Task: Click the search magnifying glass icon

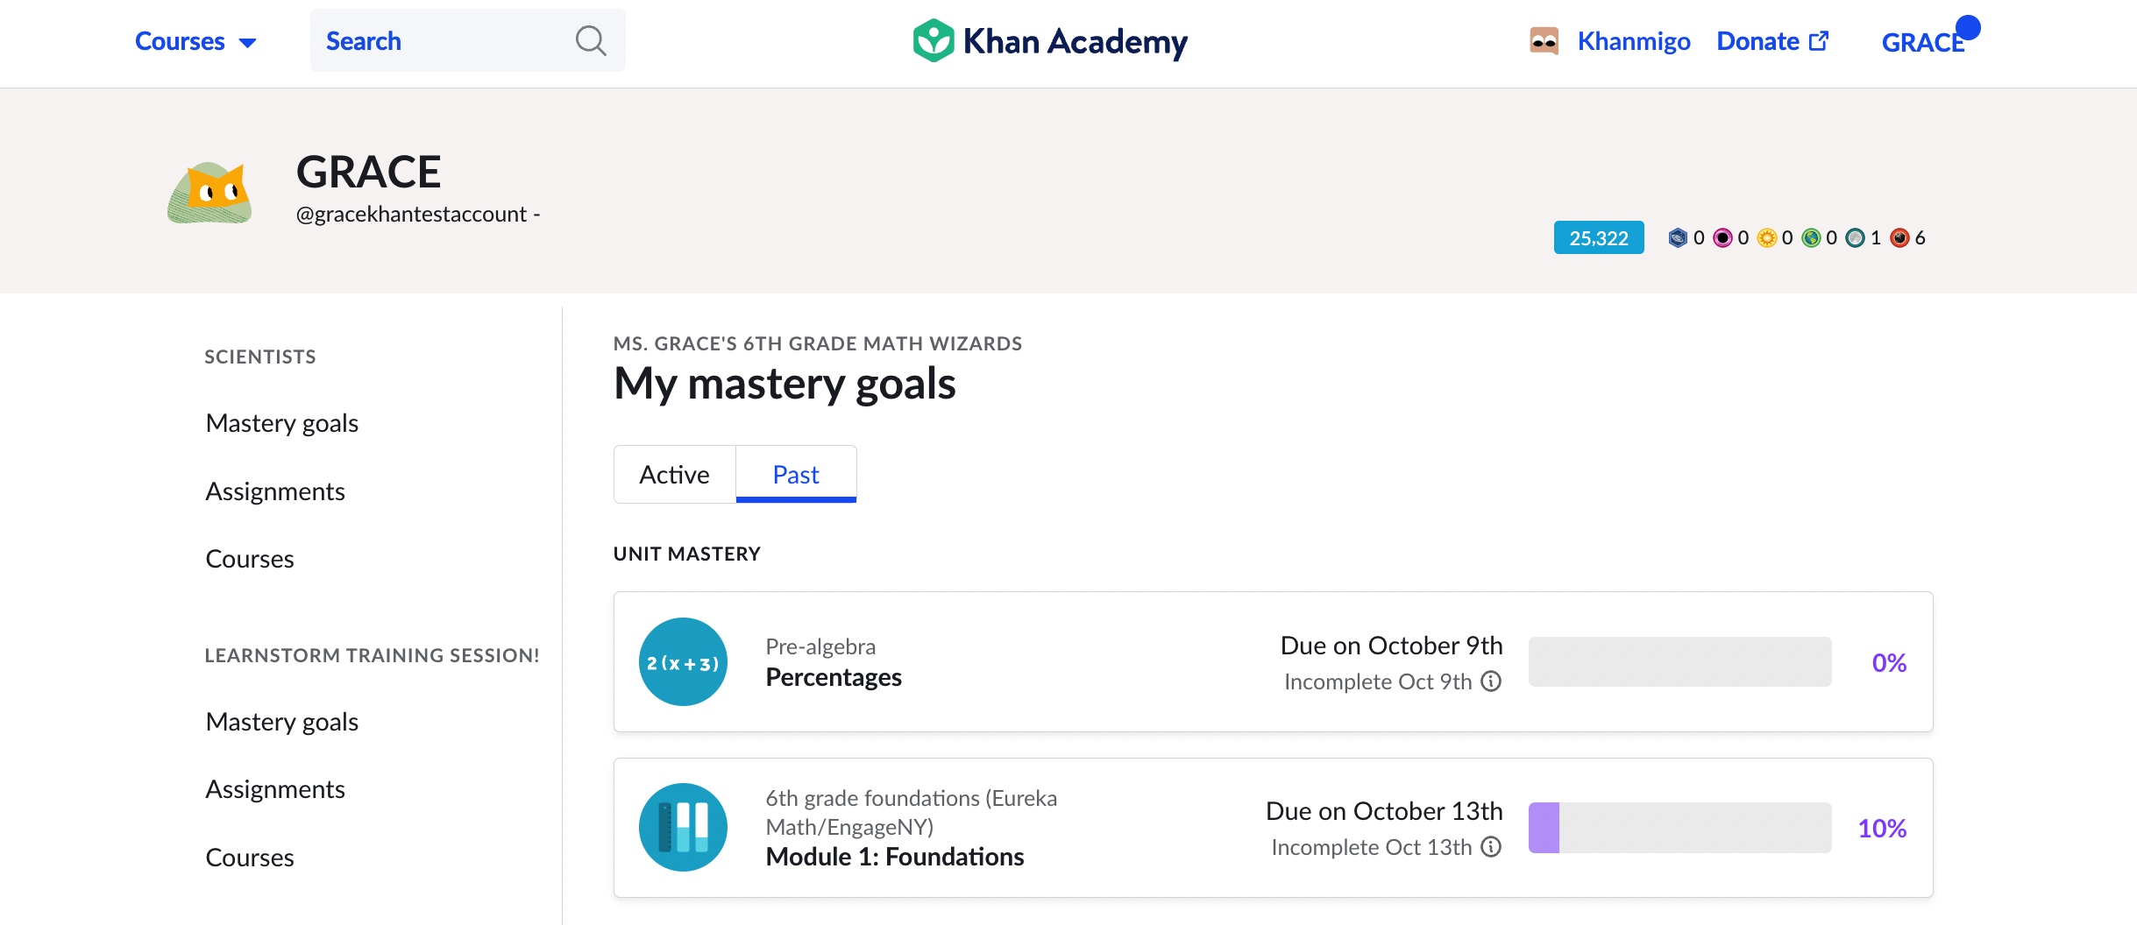Action: coord(590,39)
